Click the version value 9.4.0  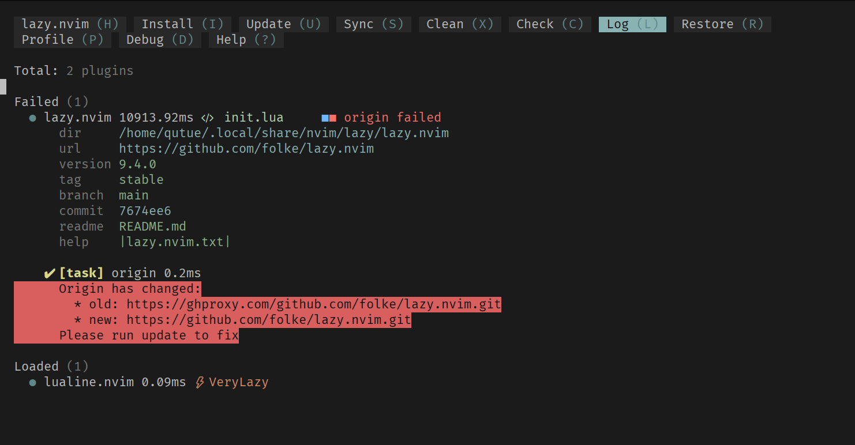click(137, 164)
